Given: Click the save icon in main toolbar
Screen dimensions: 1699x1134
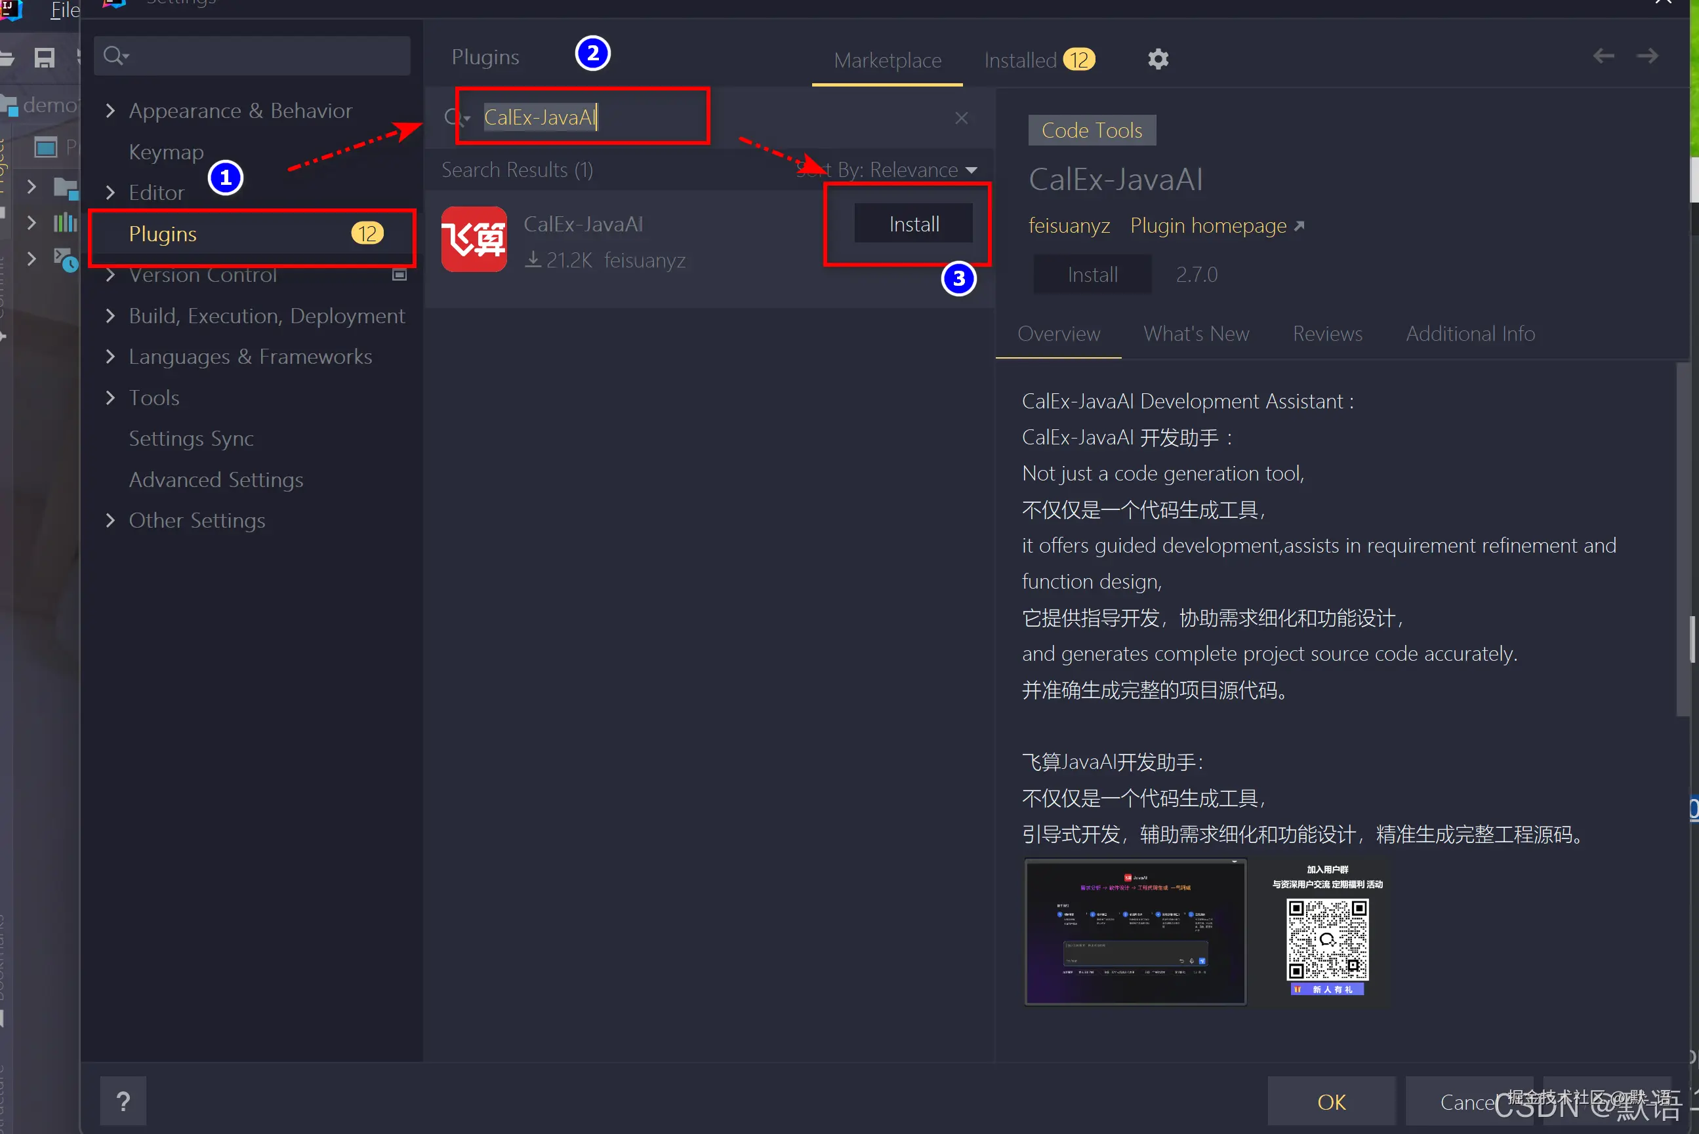Looking at the screenshot, I should tap(44, 57).
